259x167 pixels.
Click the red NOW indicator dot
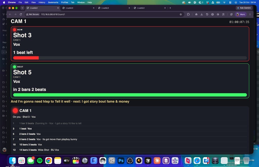pyautogui.click(x=14, y=30)
